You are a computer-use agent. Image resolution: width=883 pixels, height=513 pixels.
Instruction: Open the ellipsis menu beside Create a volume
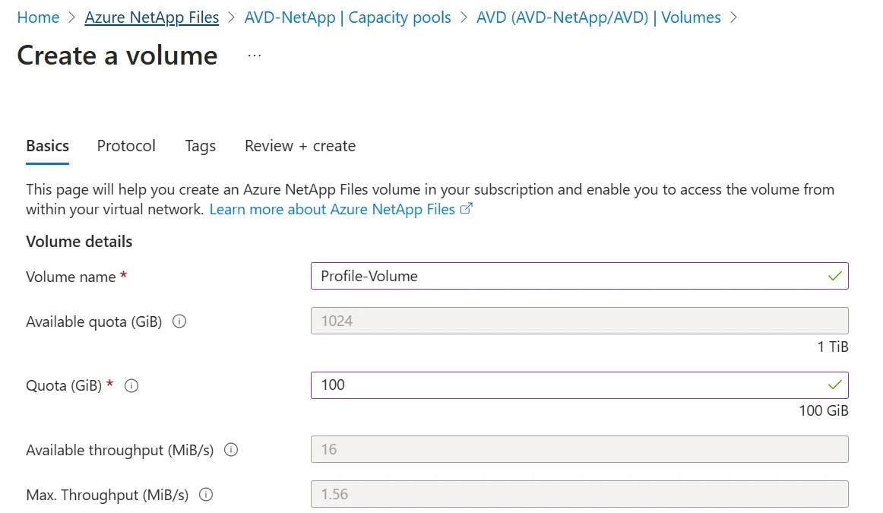pyautogui.click(x=255, y=55)
